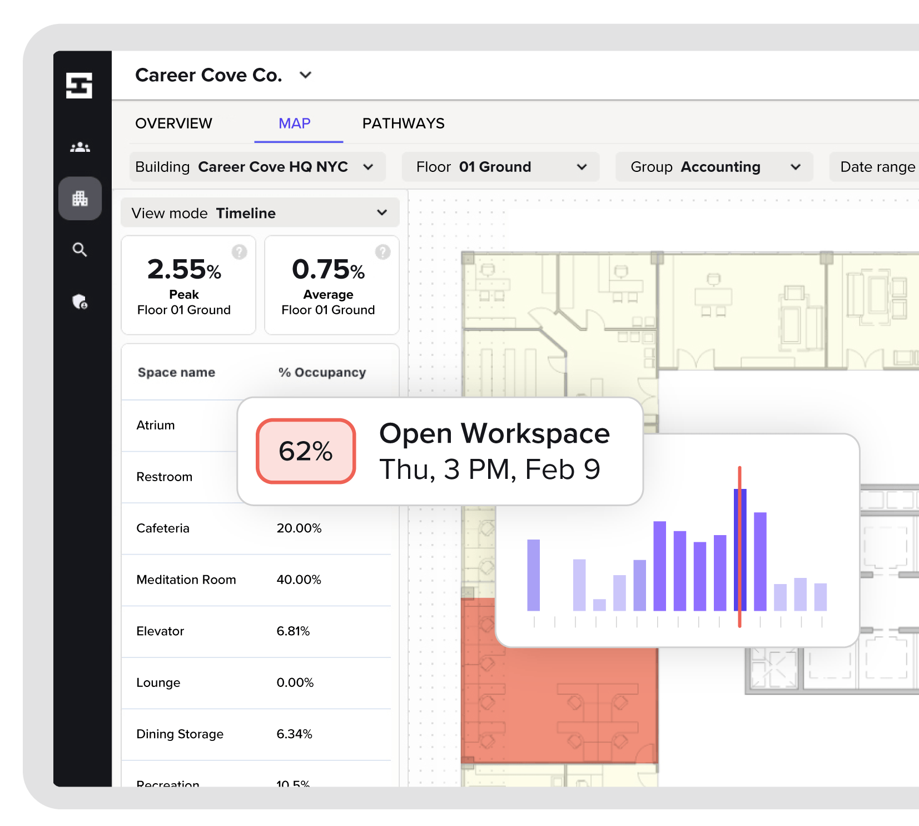Switch to the MAP tab
The image size is (919, 826).
pyautogui.click(x=295, y=123)
